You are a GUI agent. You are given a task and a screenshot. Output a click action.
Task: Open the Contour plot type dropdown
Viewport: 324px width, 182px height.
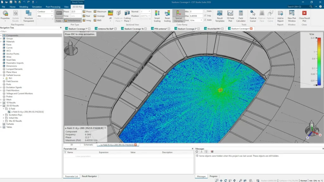[x=45, y=12]
